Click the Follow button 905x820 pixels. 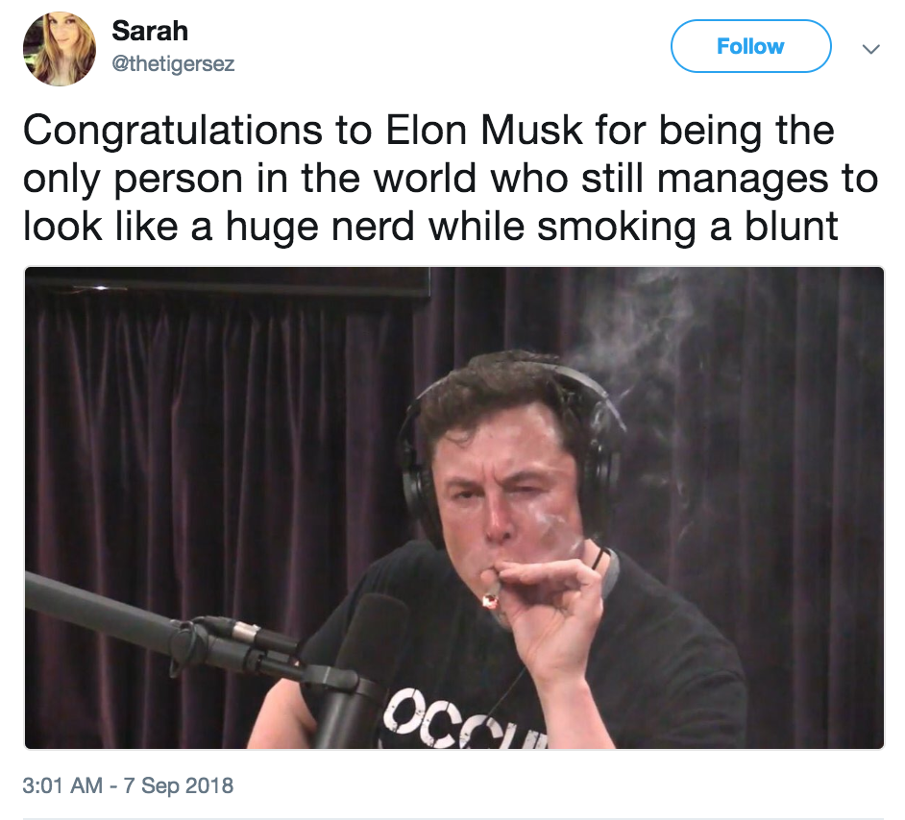pyautogui.click(x=750, y=46)
